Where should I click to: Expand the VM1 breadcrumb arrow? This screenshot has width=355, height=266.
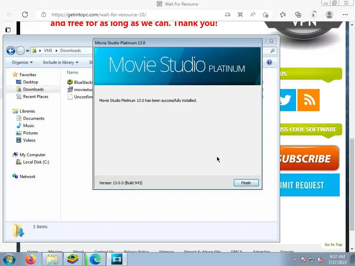[57, 51]
